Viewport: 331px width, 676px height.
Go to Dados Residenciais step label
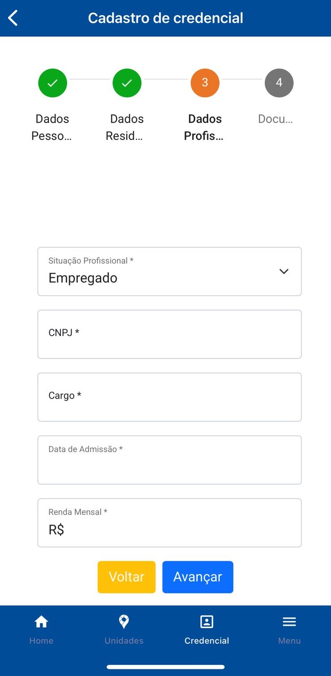click(x=126, y=127)
